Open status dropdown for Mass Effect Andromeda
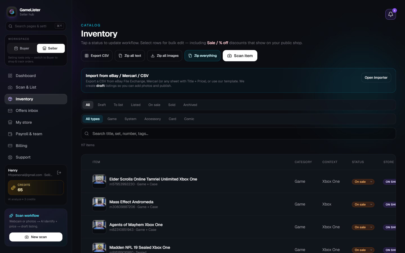The width and height of the screenshot is (405, 253). pyautogui.click(x=363, y=204)
